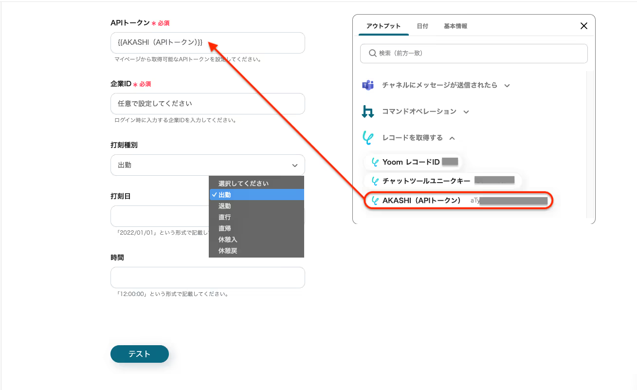Open the 基本情報 tab

(455, 26)
